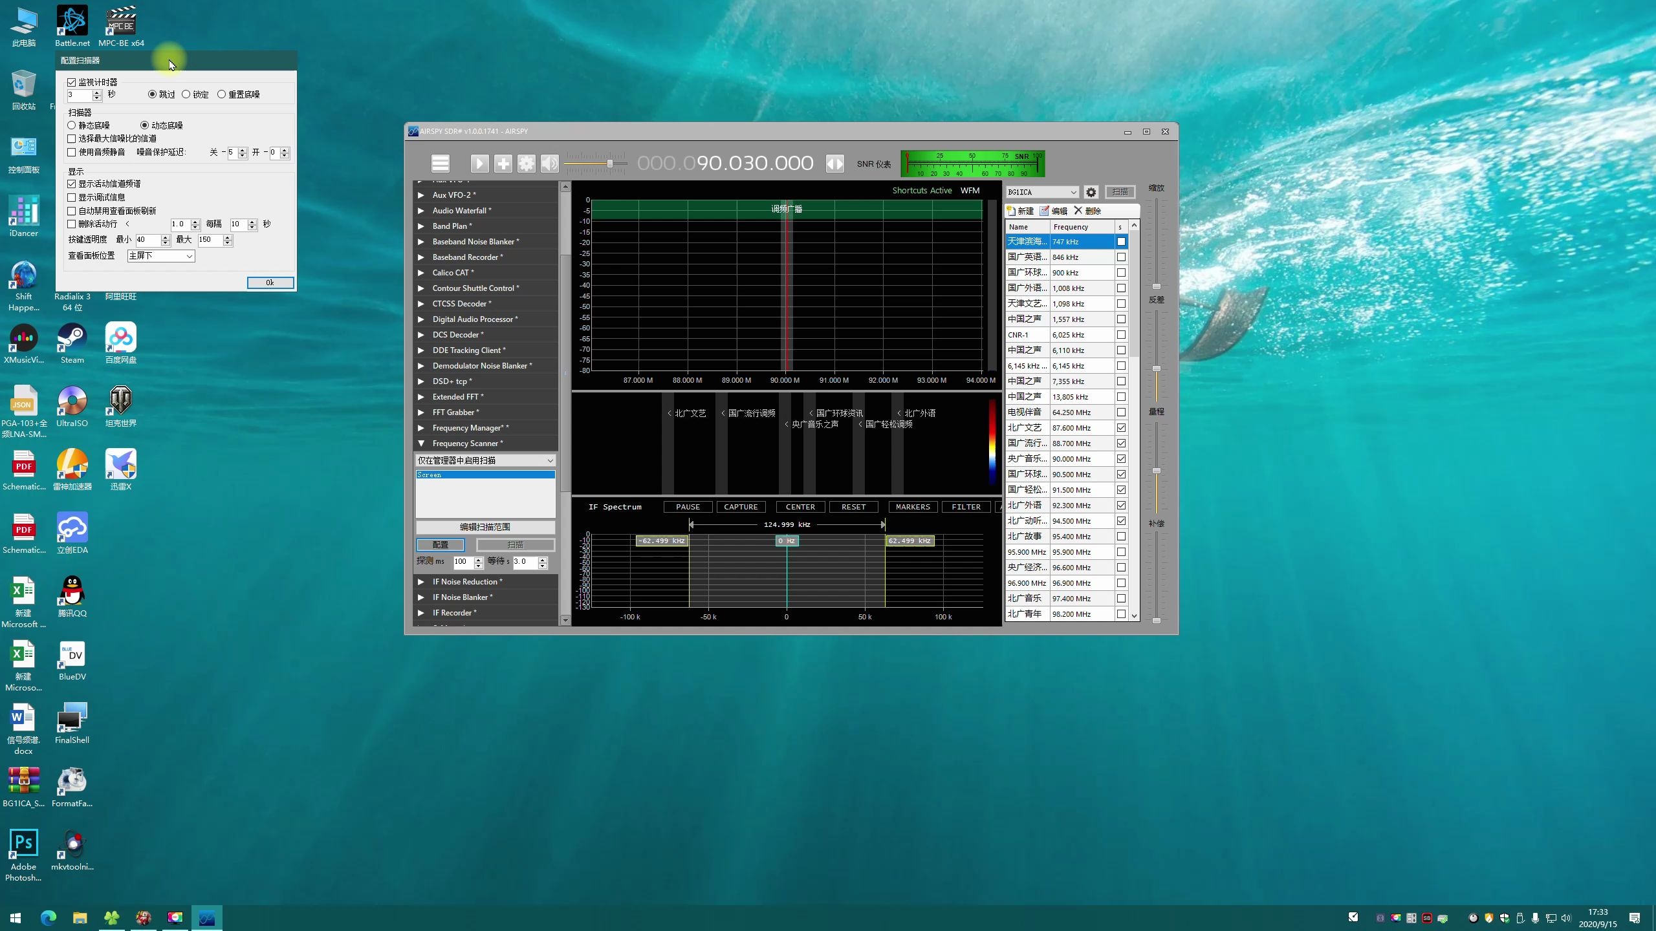The width and height of the screenshot is (1656, 931).
Task: Open MPC-BE x64 desktop icon
Action: tap(121, 27)
